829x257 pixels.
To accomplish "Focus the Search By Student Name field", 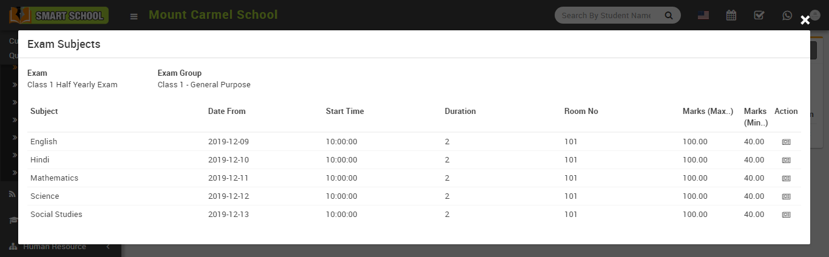I will (606, 15).
